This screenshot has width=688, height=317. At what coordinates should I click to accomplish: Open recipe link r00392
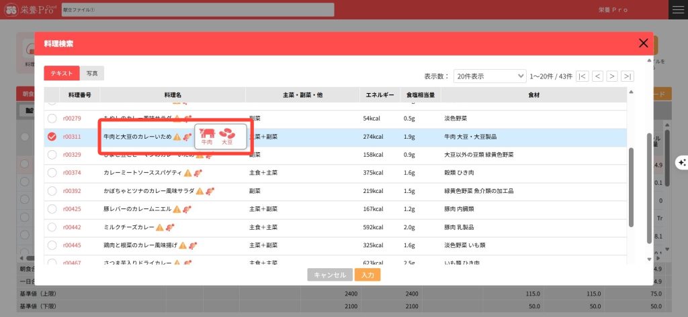72,191
